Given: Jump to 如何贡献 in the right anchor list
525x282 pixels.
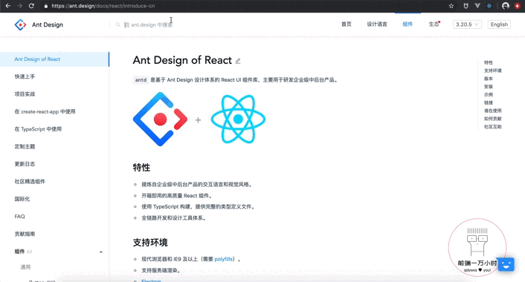Looking at the screenshot, I should (x=492, y=119).
